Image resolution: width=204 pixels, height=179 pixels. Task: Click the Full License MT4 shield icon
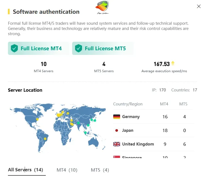(x=14, y=48)
